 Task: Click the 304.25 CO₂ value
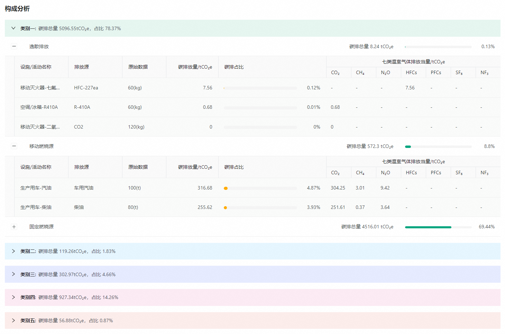coord(338,188)
